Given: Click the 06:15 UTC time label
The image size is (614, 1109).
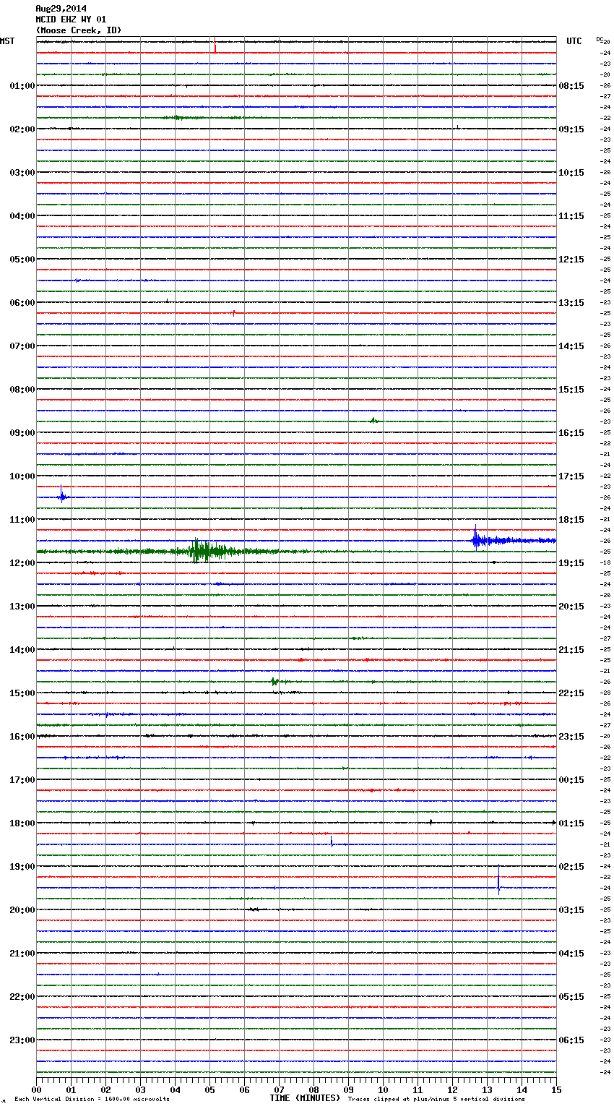Looking at the screenshot, I should pos(571,1040).
